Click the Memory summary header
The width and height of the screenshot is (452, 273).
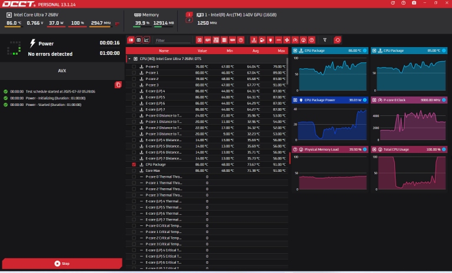(x=151, y=15)
